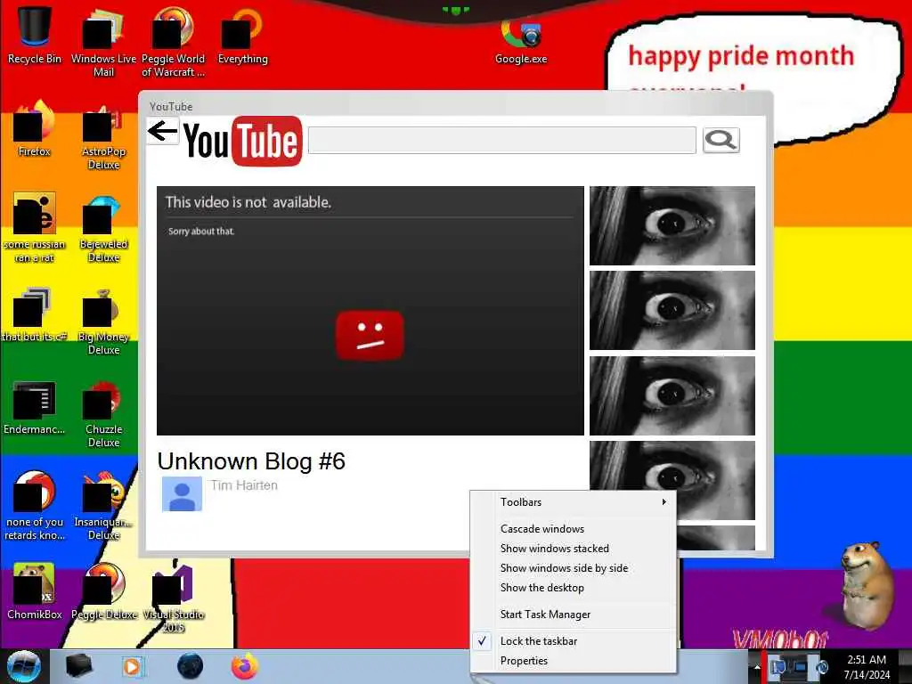Select Start Task Manager

click(573, 615)
